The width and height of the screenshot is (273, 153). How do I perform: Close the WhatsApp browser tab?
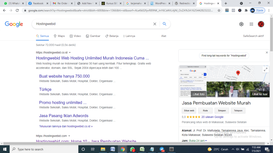[x=23, y=3]
